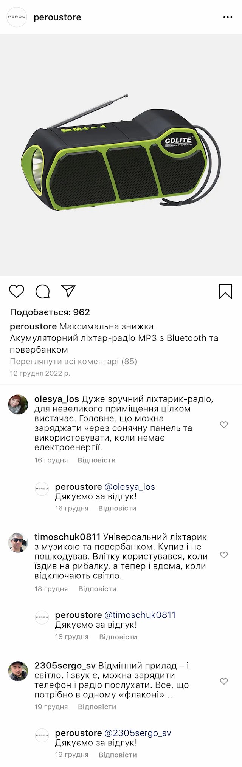
Task: Open comments via speech bubble icon
Action: pos(42,291)
